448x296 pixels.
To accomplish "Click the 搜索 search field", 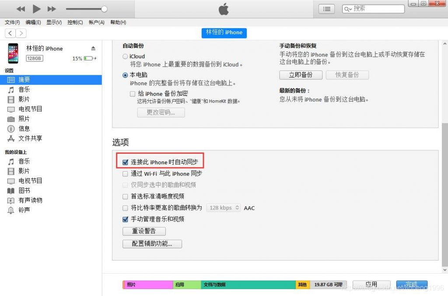I will (x=373, y=9).
